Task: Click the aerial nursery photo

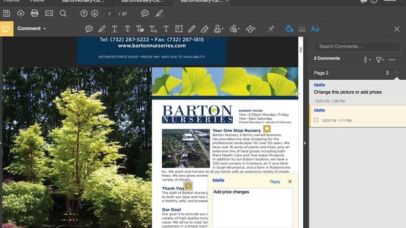Action: 186,148
